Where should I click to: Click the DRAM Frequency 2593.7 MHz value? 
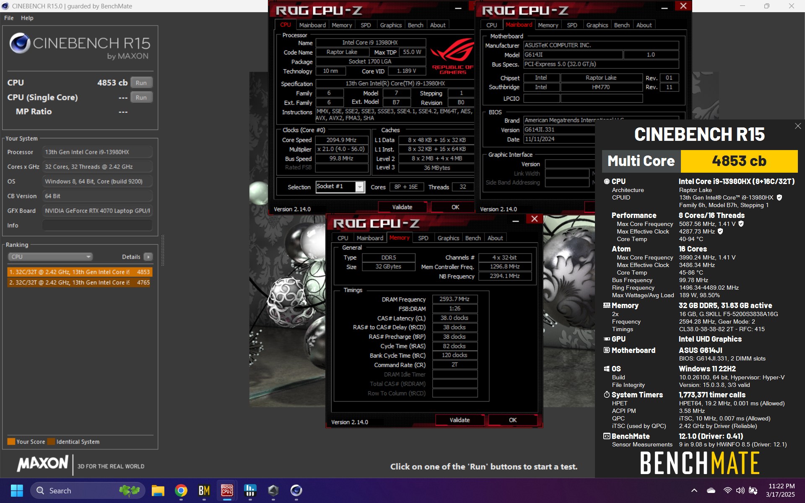point(454,299)
